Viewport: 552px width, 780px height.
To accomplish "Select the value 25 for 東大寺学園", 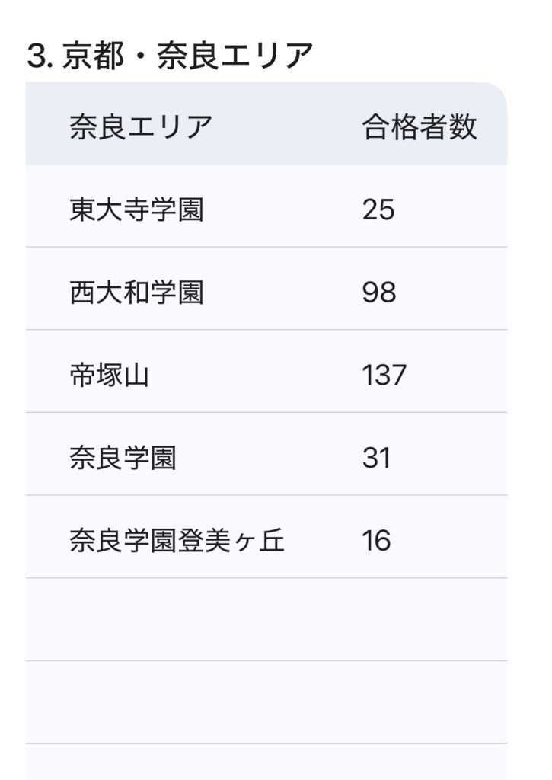I will [378, 209].
